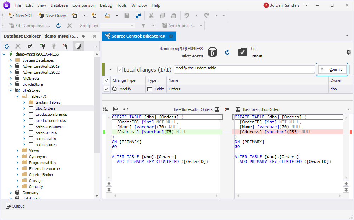Image resolution: width=354 pixels, height=220 pixels.
Task: Collapse the BikeStores database node
Action: [x=11, y=90]
